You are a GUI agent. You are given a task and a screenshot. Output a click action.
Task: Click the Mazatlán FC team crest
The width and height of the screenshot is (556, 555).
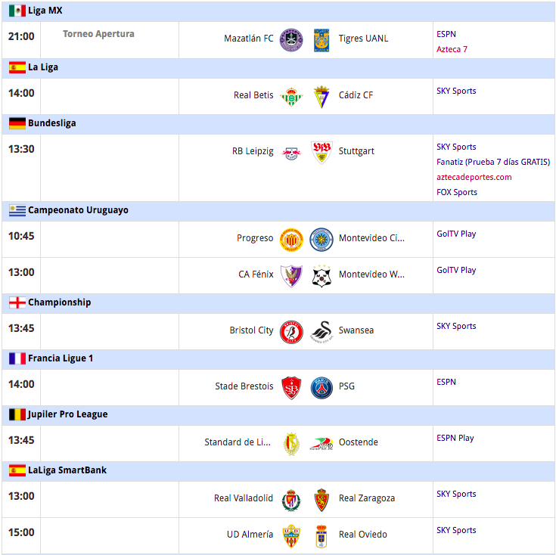(x=291, y=39)
